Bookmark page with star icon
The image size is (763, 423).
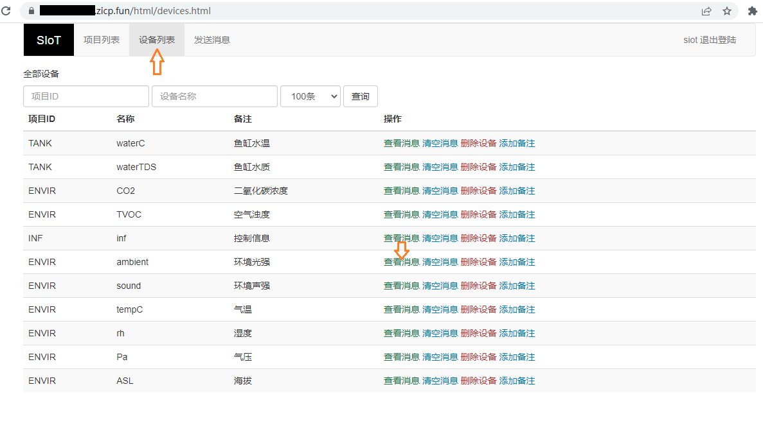(727, 11)
